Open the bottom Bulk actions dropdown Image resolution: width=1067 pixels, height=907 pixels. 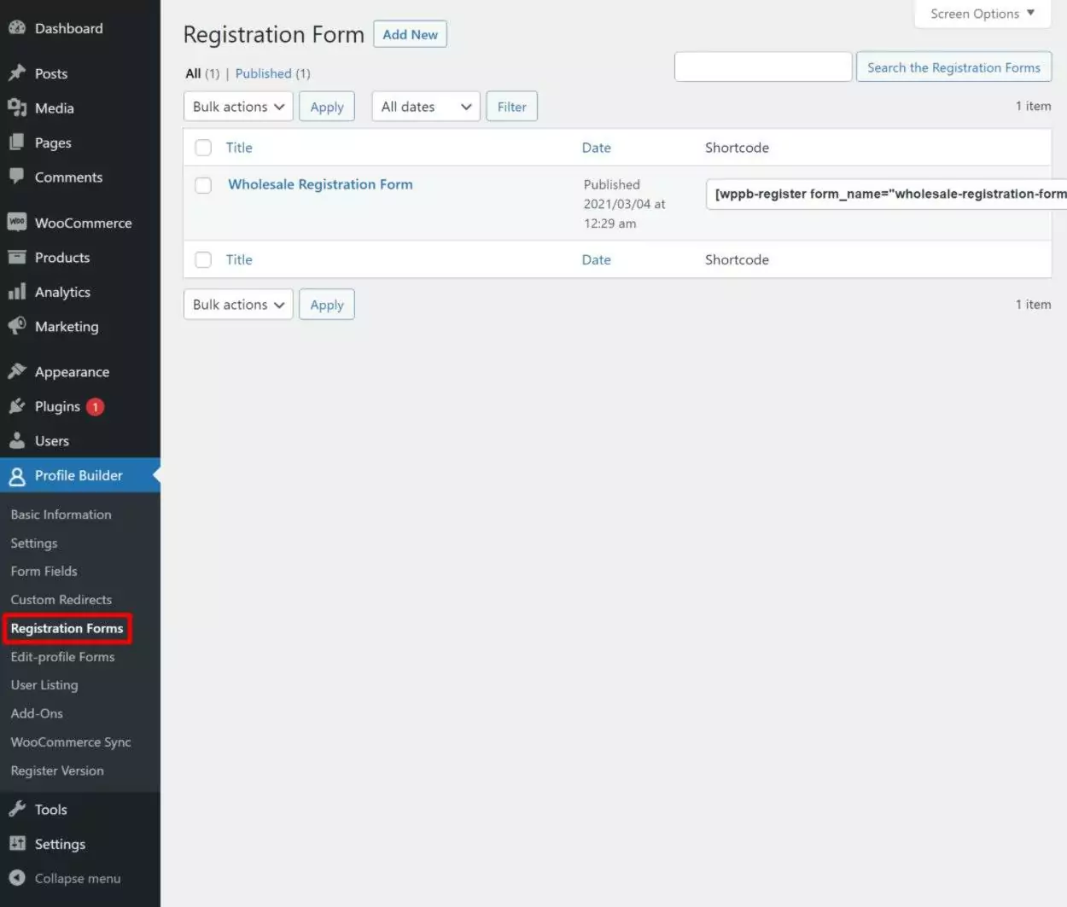[x=238, y=305]
